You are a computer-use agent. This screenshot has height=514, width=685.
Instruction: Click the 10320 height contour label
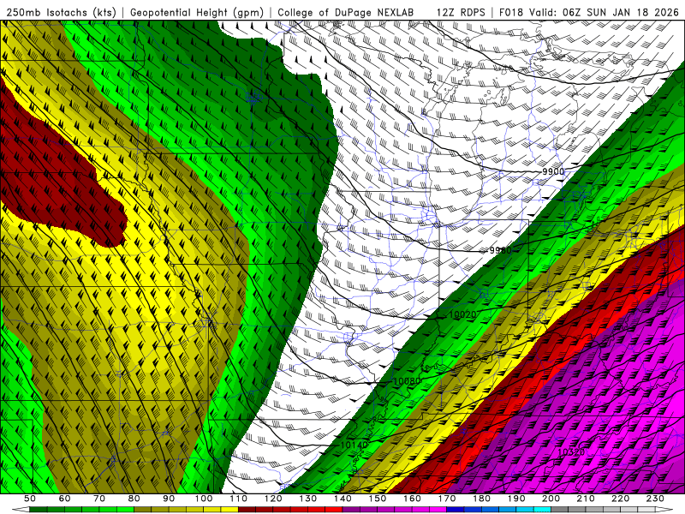(x=571, y=452)
